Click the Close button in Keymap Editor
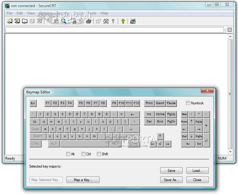 tap(197, 180)
